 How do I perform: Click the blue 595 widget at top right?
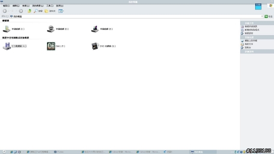(x=258, y=7)
